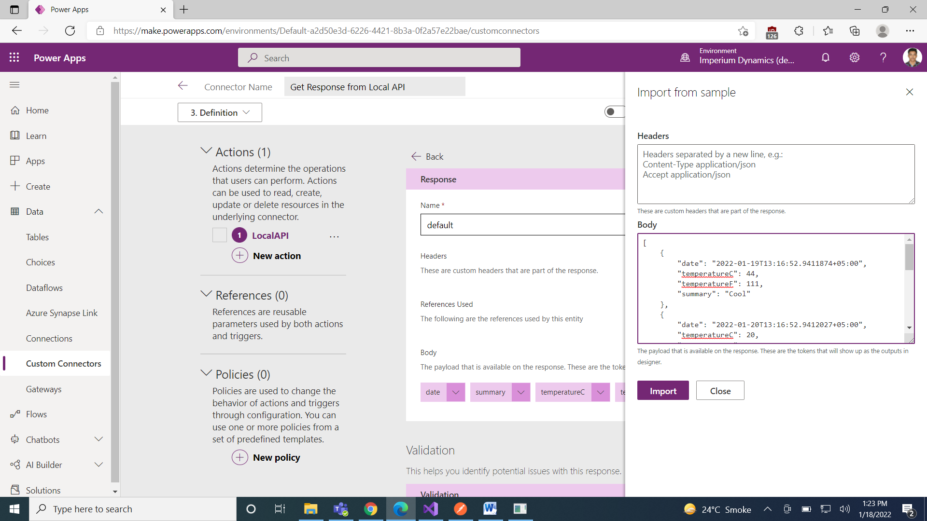Click the New action plus icon

pyautogui.click(x=240, y=255)
